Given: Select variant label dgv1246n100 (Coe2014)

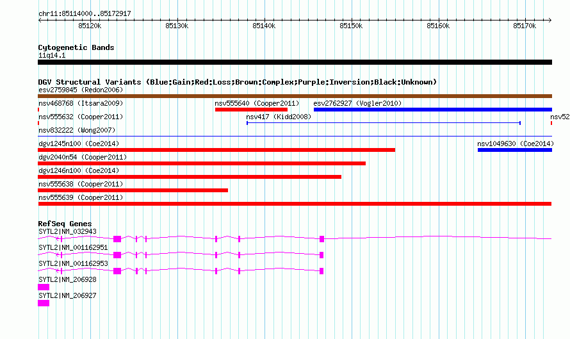Looking at the screenshot, I should pyautogui.click(x=79, y=170).
